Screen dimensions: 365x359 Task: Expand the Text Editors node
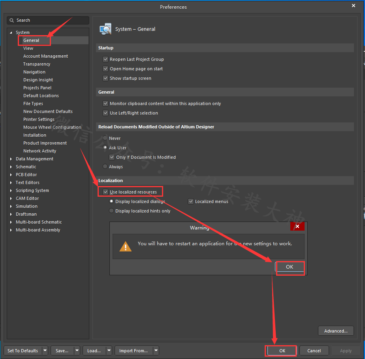[11, 182]
